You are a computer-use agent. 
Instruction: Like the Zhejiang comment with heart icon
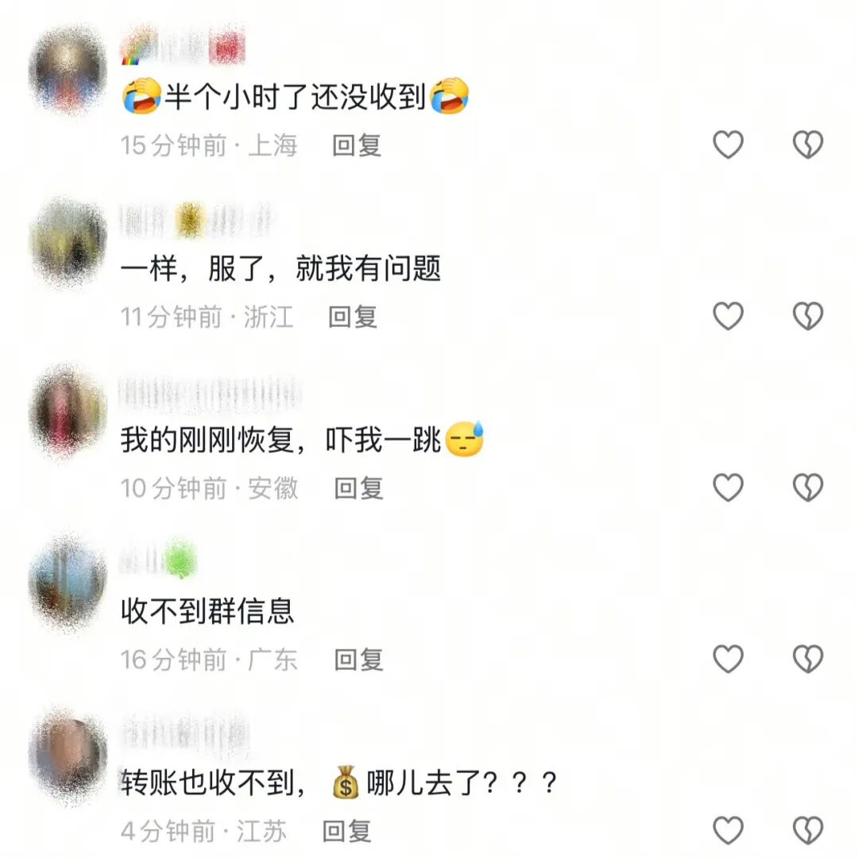[728, 316]
